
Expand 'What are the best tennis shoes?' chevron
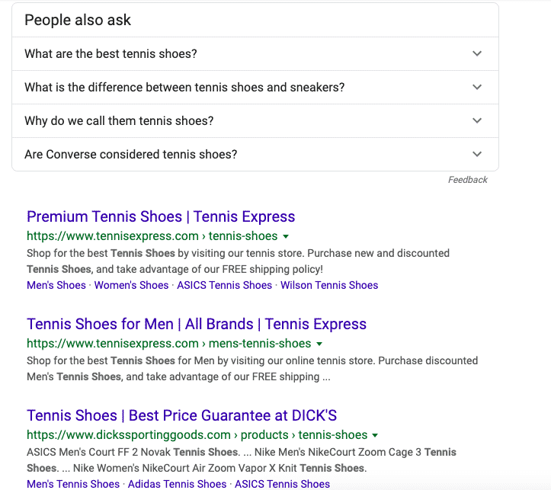(x=477, y=54)
